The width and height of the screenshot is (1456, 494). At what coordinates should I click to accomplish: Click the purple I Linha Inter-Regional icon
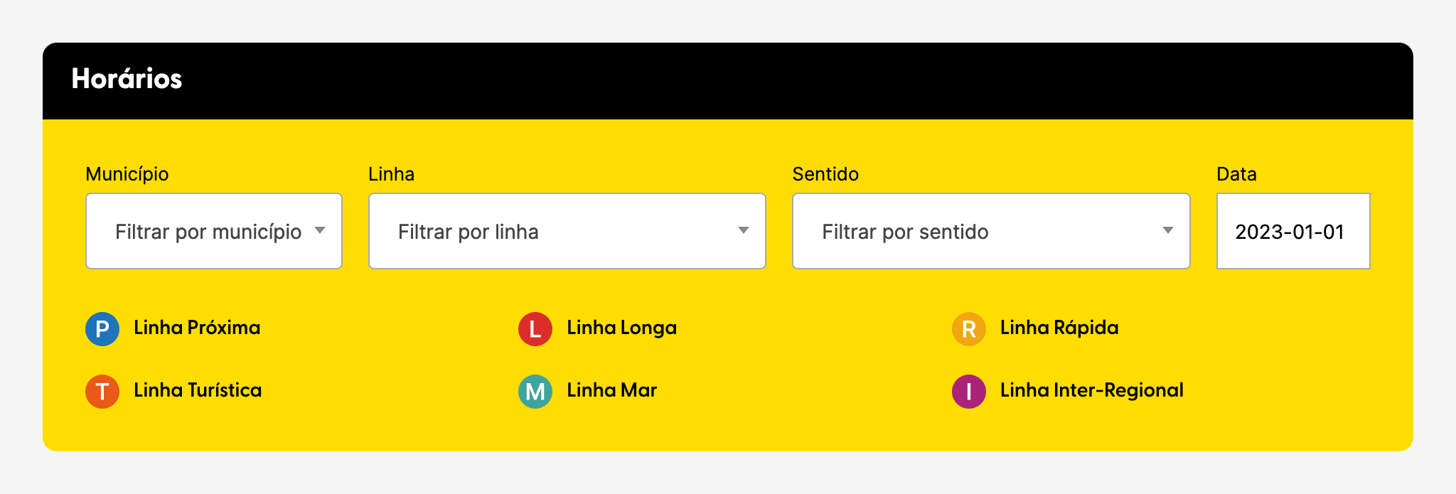[x=969, y=392]
